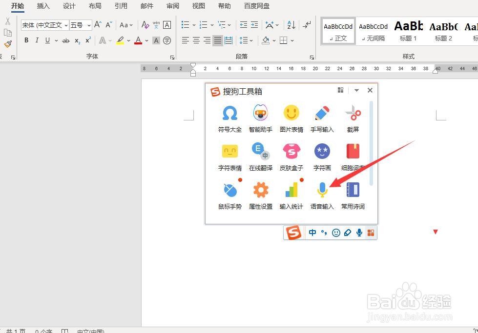Screen dimensions: 478x333
Task: Open 字符画 character art tool
Action: pos(322,157)
